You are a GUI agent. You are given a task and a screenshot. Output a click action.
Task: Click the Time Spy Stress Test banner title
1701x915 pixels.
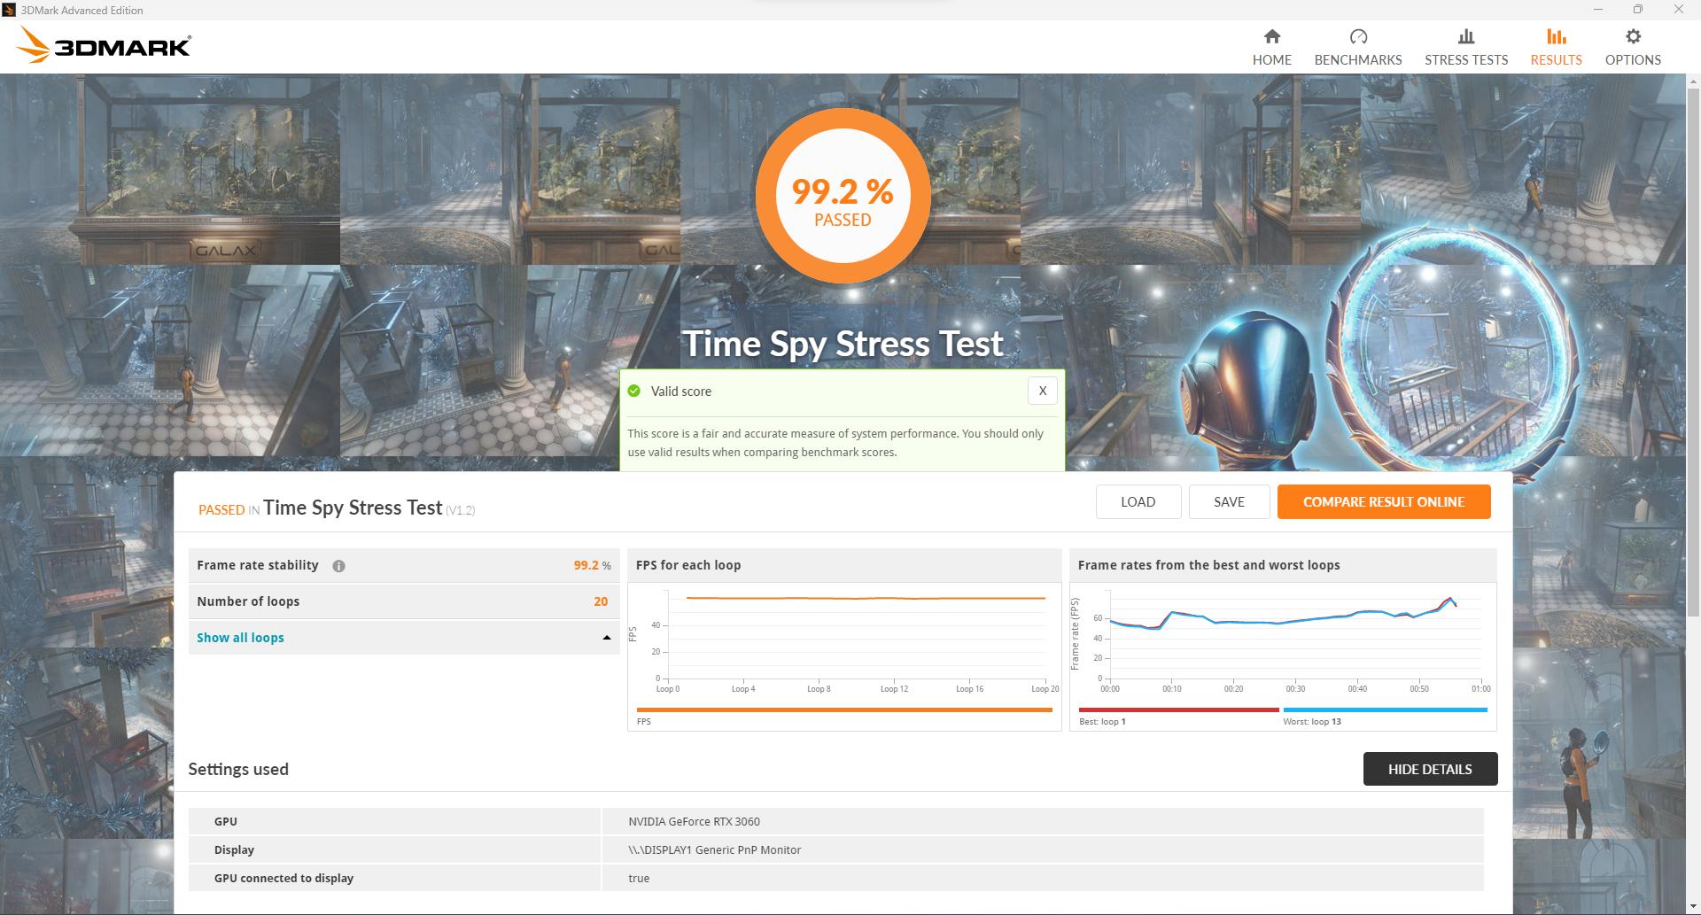click(843, 344)
